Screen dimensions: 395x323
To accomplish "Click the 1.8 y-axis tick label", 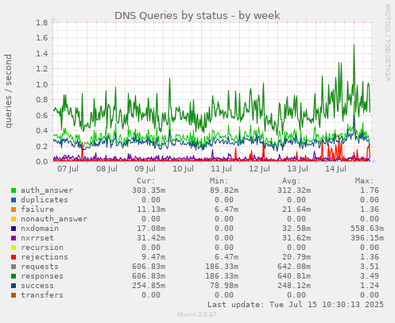I will [x=42, y=23].
